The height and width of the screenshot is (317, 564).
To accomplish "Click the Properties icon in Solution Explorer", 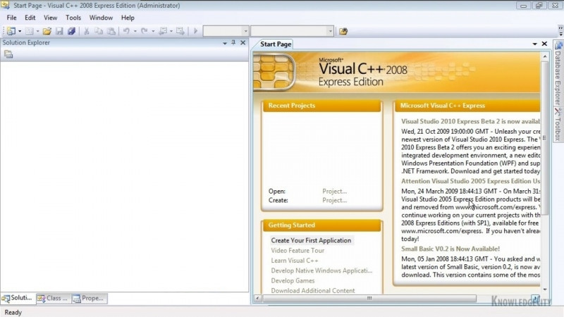I will [8, 54].
